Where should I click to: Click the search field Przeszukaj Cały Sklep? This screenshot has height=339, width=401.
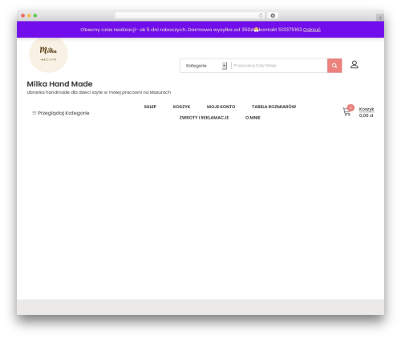pyautogui.click(x=279, y=66)
